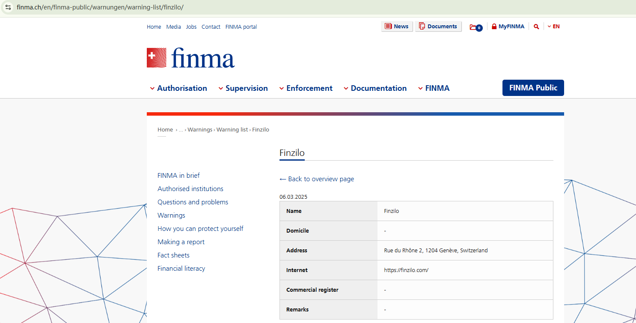
Task: Click the Name row label
Action: click(x=294, y=211)
